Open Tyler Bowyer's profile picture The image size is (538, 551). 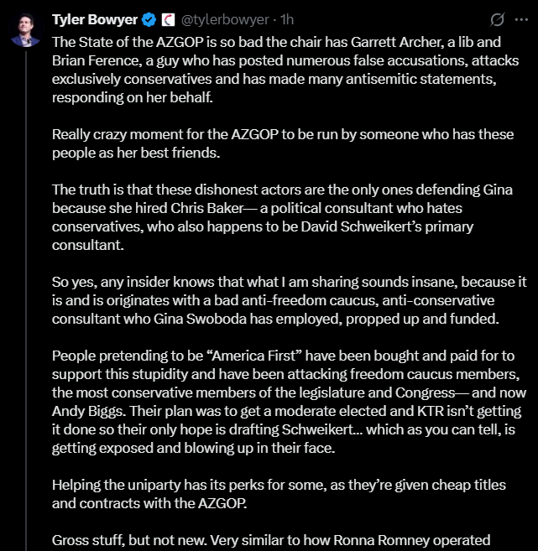(x=25, y=29)
